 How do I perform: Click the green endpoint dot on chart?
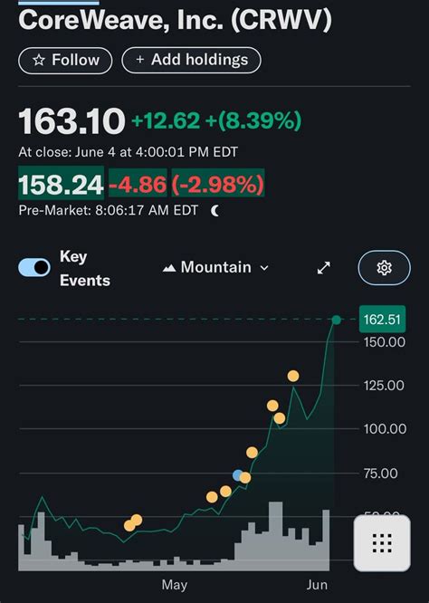337,320
